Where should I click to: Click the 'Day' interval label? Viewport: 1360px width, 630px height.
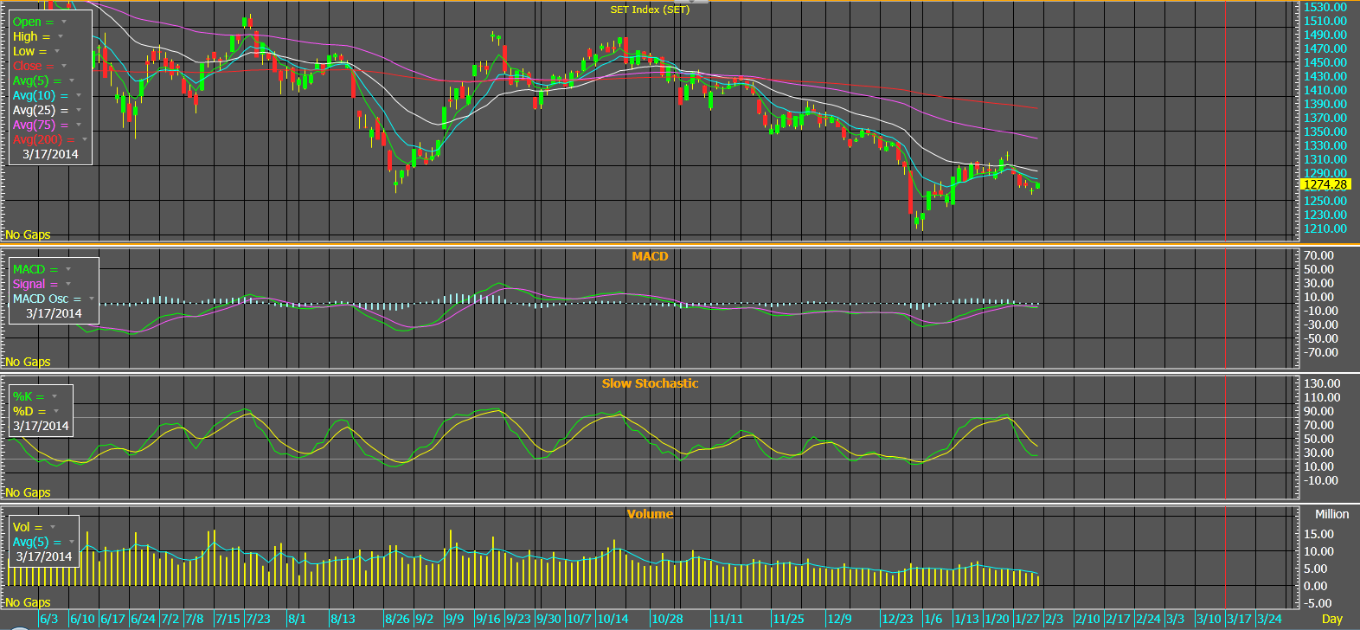click(x=1332, y=619)
